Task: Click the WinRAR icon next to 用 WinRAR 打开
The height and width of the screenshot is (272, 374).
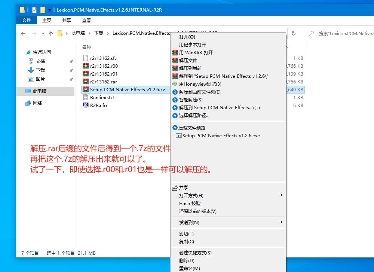Action: click(175, 52)
